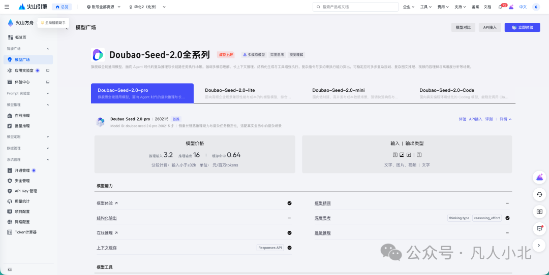Open the notification bell with 72 badge
This screenshot has width=549, height=275.
(501, 7)
